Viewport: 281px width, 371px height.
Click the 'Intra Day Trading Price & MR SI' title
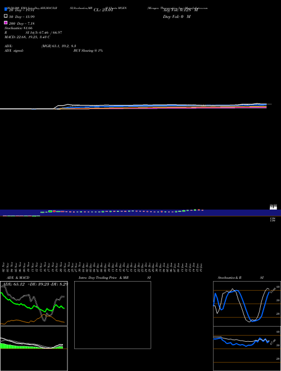115,278
